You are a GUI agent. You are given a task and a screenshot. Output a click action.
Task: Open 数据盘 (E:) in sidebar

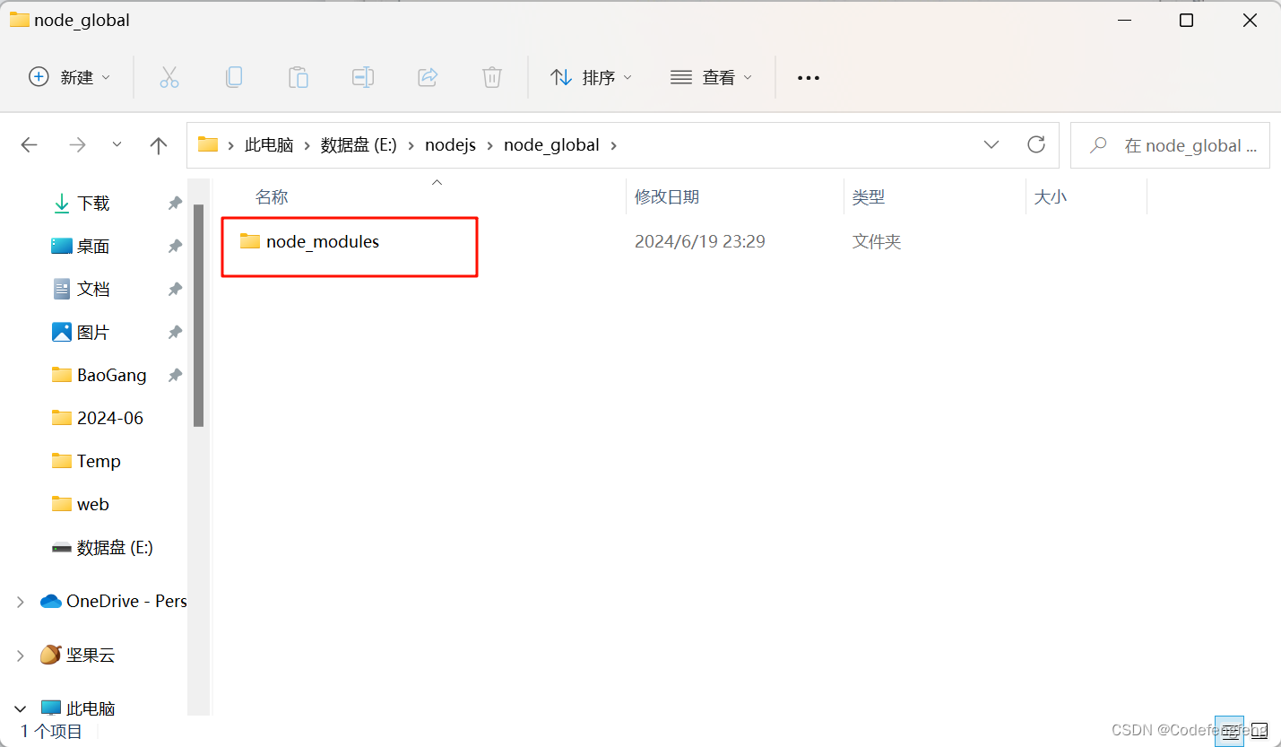click(x=115, y=547)
